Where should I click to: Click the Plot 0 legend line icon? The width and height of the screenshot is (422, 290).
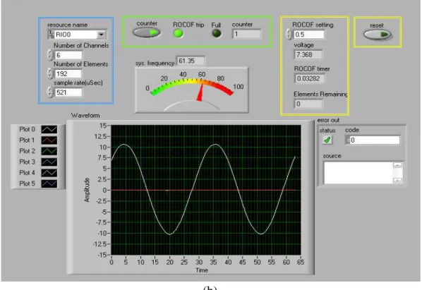click(49, 129)
